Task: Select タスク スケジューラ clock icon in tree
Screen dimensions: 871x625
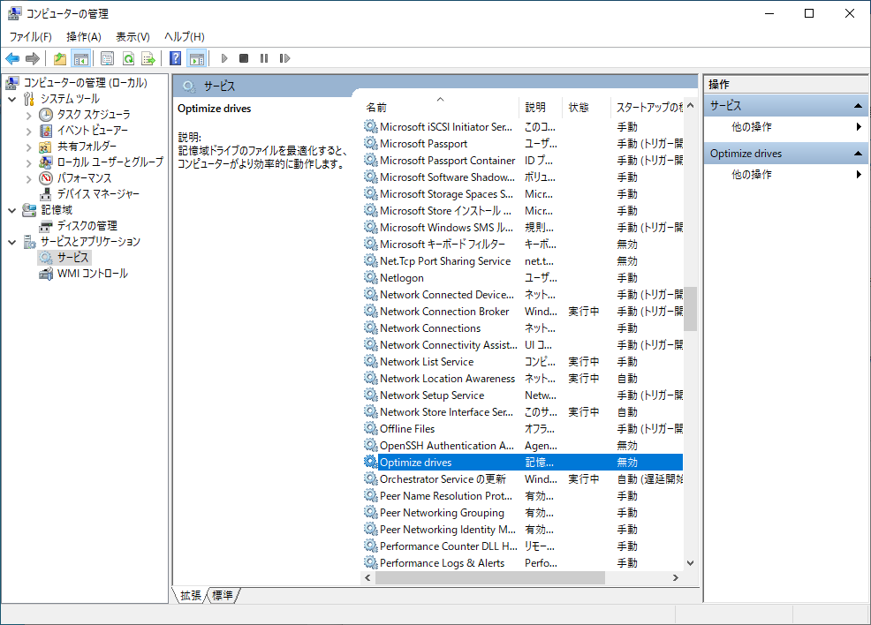Action: pyautogui.click(x=46, y=115)
